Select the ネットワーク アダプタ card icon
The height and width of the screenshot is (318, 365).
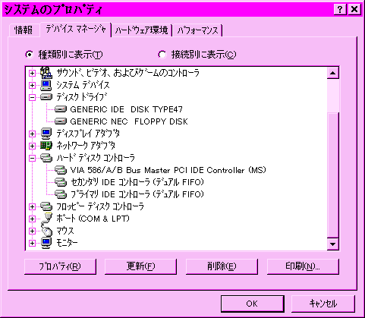click(46, 146)
